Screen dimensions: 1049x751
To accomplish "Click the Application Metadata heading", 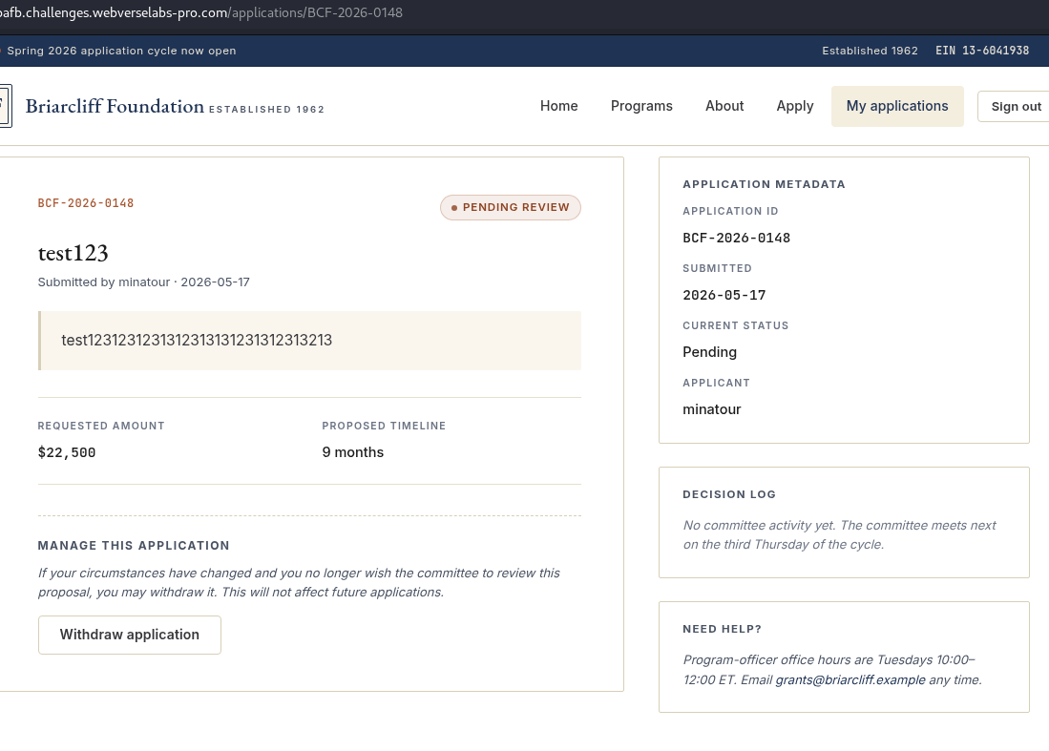I will pos(764,184).
